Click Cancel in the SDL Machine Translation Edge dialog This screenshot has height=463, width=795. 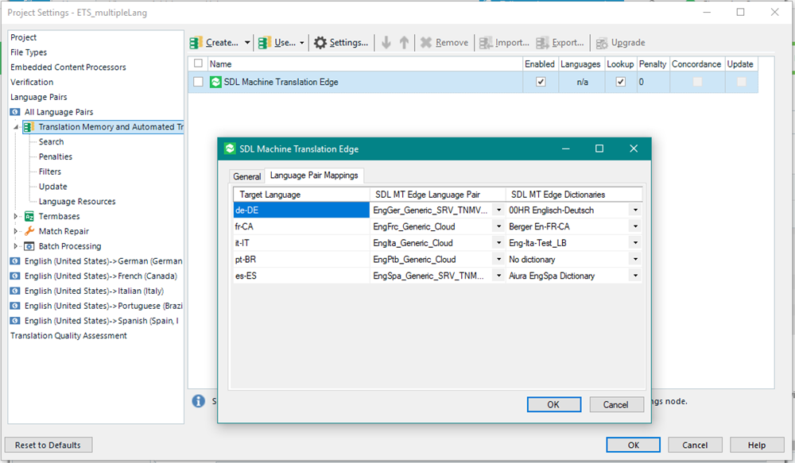pos(615,405)
